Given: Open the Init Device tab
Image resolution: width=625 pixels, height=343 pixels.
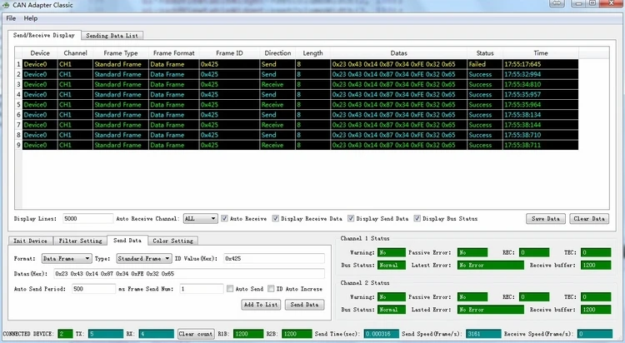Looking at the screenshot, I should point(30,241).
